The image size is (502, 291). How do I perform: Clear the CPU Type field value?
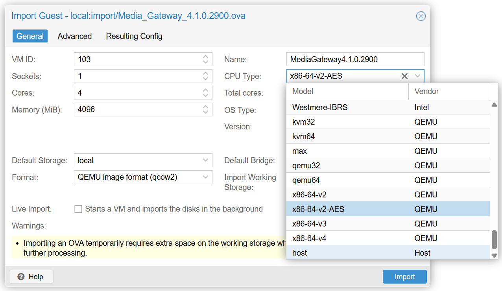(x=404, y=76)
